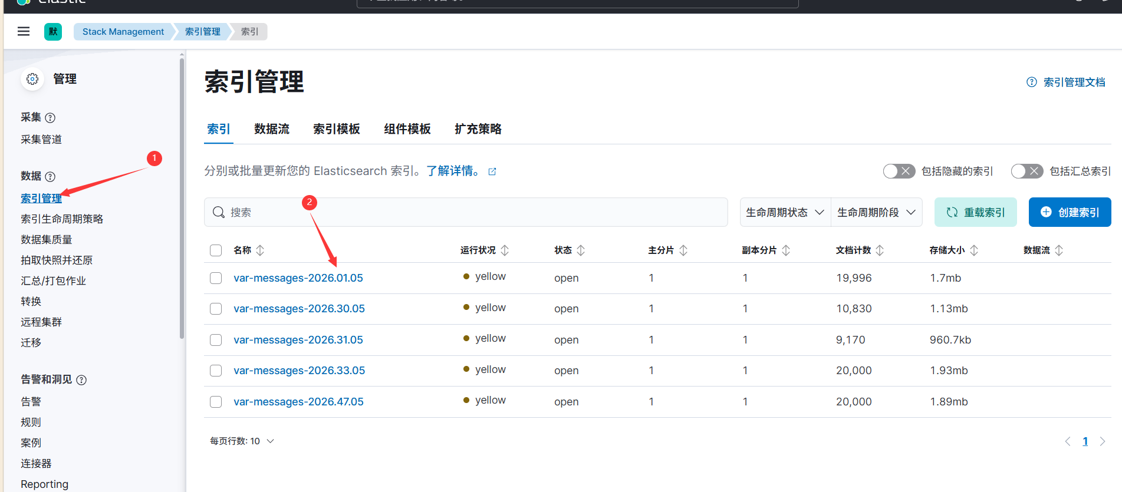Tick the select-all checkbox in table header
Image resolution: width=1122 pixels, height=492 pixels.
pyautogui.click(x=216, y=250)
